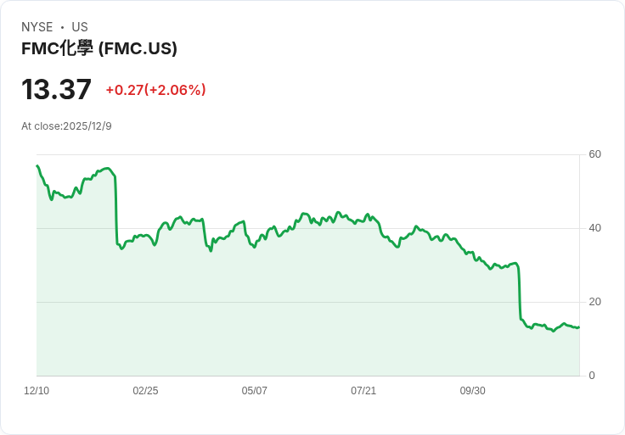Click the 12/10 date on x-axis
625x435 pixels.
[37, 391]
